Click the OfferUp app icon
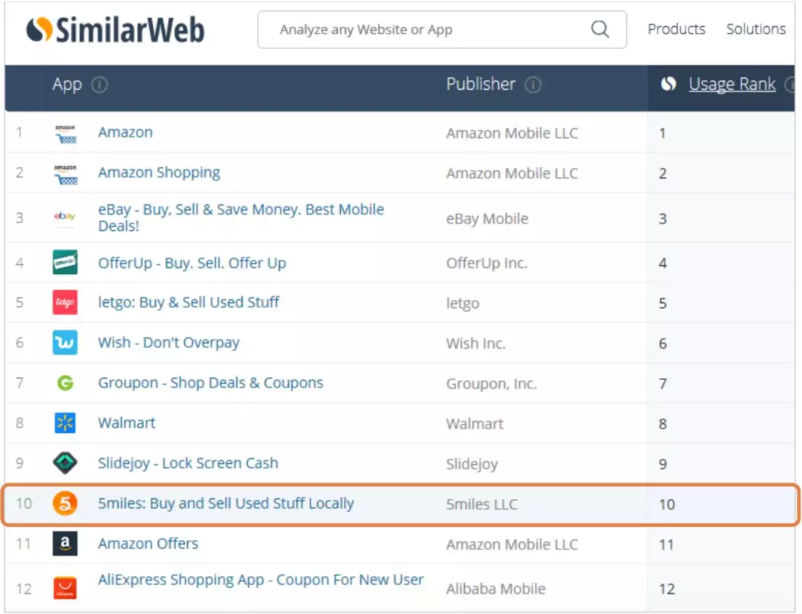This screenshot has height=614, width=802. (x=65, y=262)
